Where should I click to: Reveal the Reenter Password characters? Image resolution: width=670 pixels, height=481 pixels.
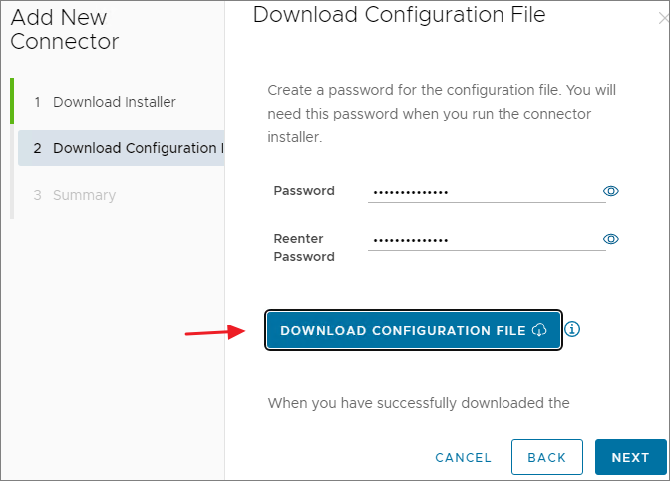click(x=611, y=239)
